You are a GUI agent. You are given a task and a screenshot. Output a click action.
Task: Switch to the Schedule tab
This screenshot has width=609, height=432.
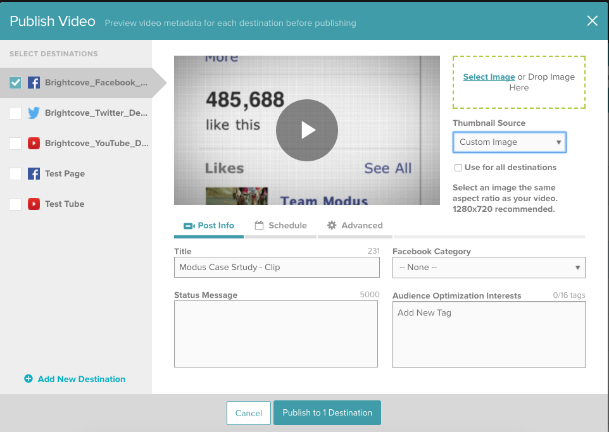[280, 225]
